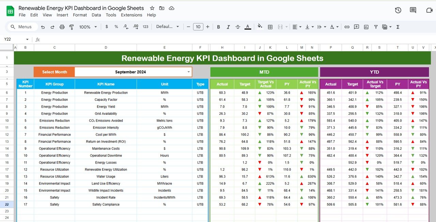Viewport: 436px width, 222px height.
Task: Click the YTD section header
Action: (374, 72)
